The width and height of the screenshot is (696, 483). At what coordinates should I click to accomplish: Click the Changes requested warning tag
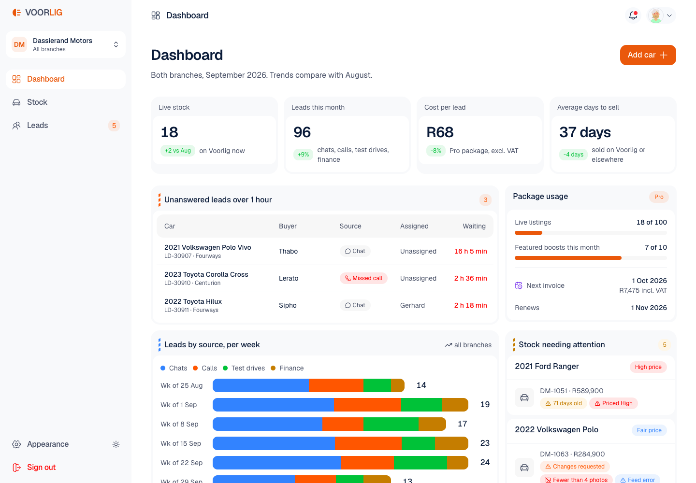[x=575, y=467]
